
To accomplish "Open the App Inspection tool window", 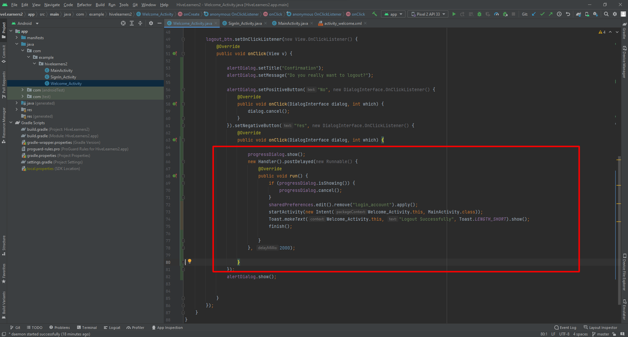I will click(x=167, y=327).
